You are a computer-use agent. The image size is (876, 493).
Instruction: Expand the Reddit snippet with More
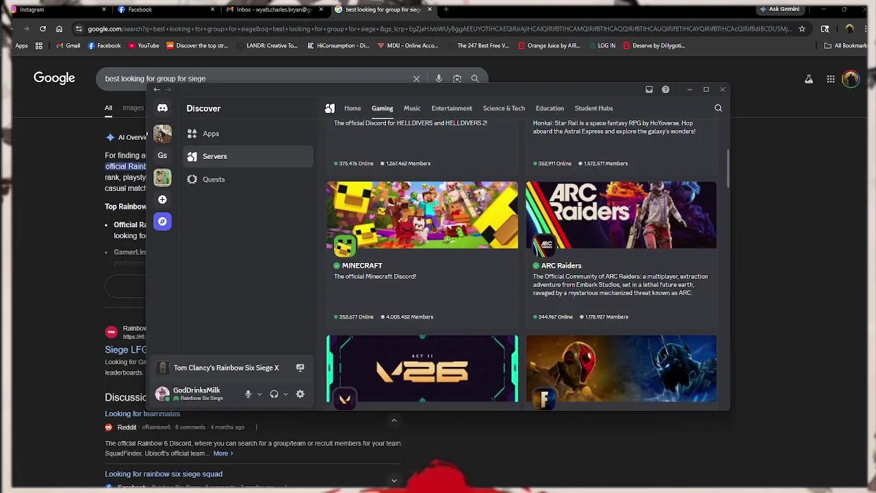click(x=222, y=453)
